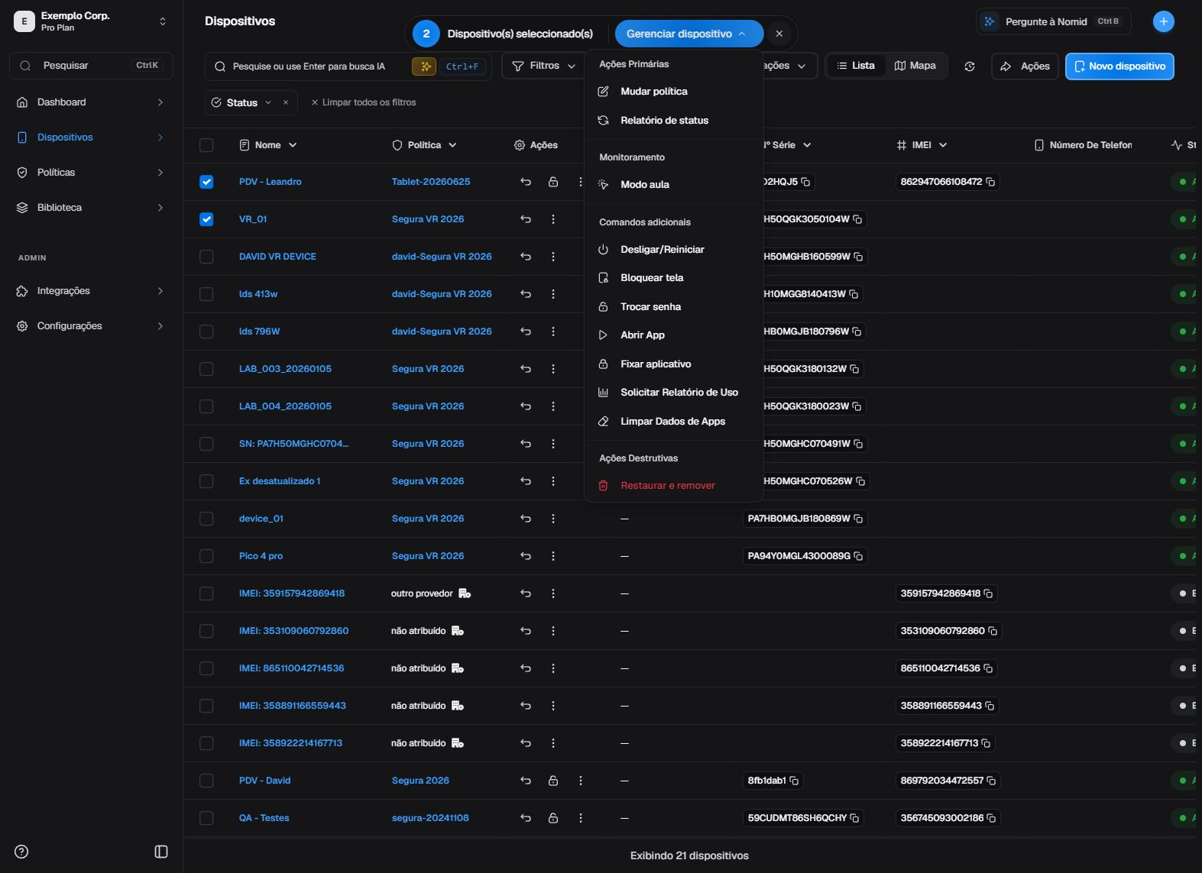The width and height of the screenshot is (1202, 873).
Task: Expand the Dashboard sidebar item
Action: (x=91, y=102)
